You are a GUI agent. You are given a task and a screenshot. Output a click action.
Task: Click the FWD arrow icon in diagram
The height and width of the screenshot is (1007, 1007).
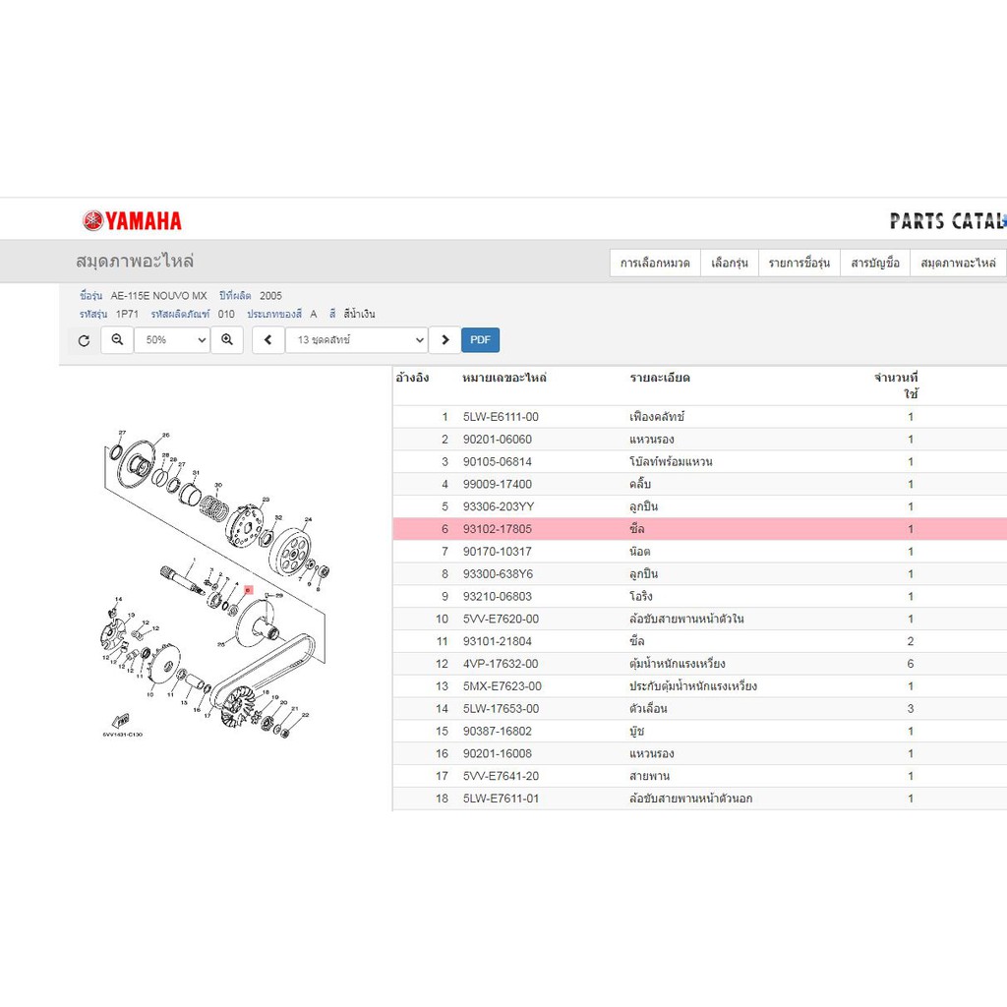[121, 720]
